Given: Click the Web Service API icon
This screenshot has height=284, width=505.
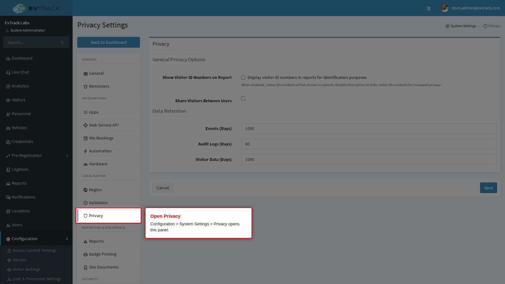Looking at the screenshot, I should click(x=86, y=125).
